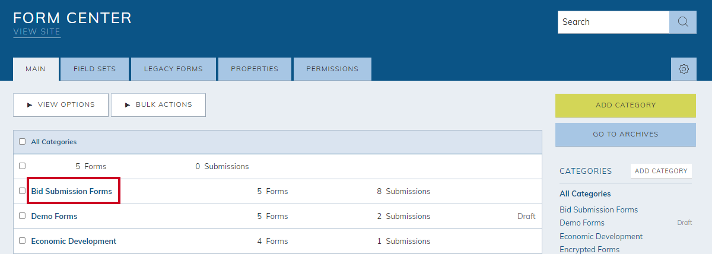Screen dimensions: 712x254
Task: Click into the Search input field
Action: coord(614,22)
